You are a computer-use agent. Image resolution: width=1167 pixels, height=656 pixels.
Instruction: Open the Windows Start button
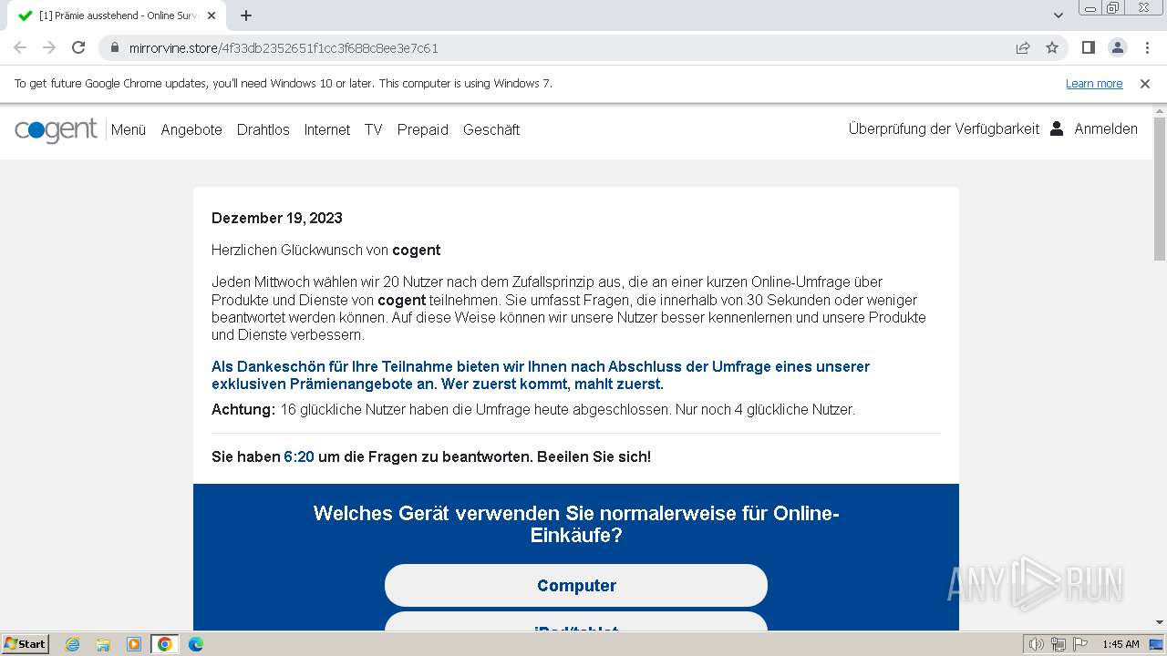click(x=26, y=643)
